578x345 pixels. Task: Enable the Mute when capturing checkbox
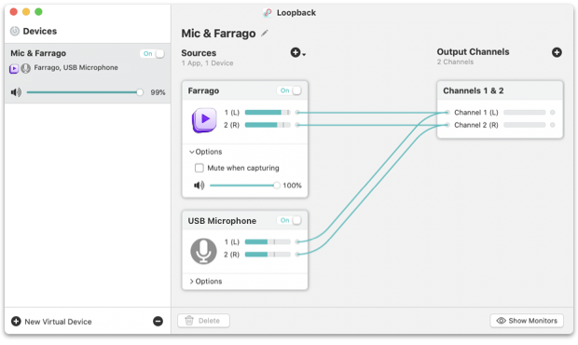[200, 168]
